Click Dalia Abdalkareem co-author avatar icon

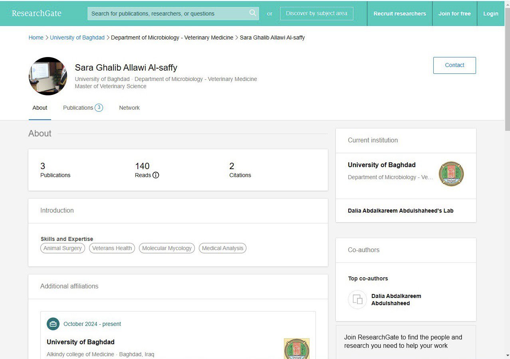(x=357, y=300)
